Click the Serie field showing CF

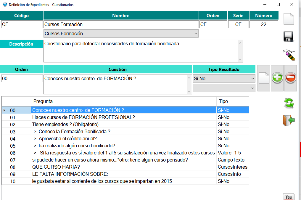click(239, 24)
